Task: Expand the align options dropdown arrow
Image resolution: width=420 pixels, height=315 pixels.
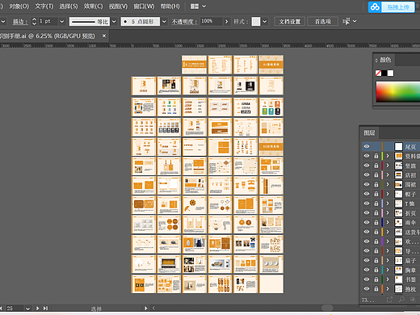Action: click(355, 21)
